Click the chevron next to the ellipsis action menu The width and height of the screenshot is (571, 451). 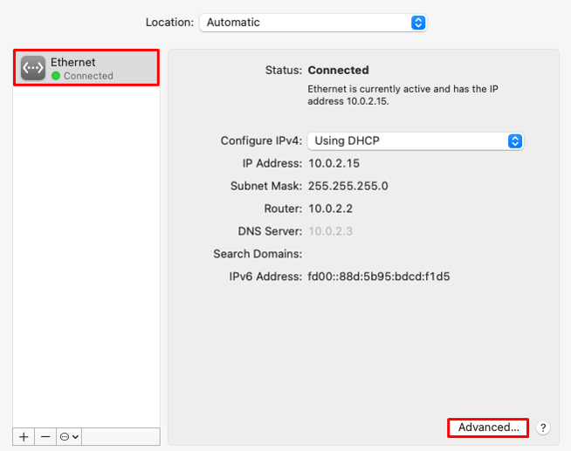[75, 436]
